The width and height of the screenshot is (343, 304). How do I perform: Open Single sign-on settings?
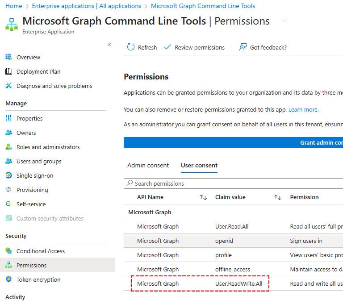point(35,175)
